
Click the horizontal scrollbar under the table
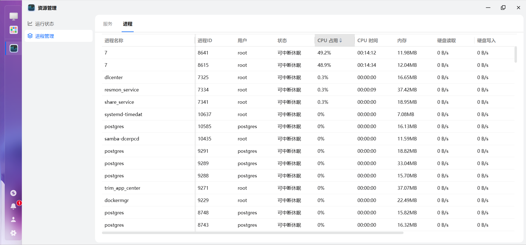click(x=253, y=233)
